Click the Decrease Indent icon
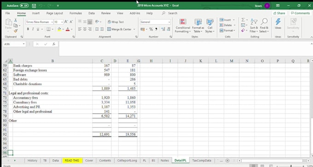 [97, 29]
